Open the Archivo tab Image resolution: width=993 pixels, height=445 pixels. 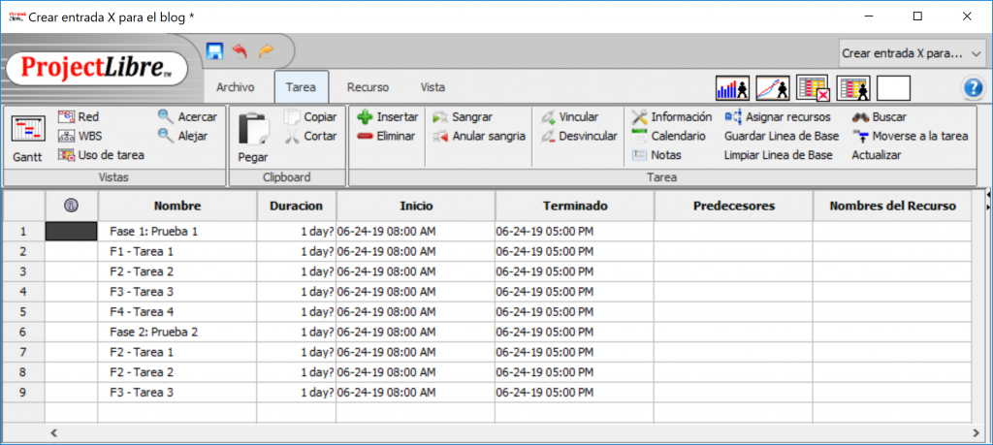[236, 87]
